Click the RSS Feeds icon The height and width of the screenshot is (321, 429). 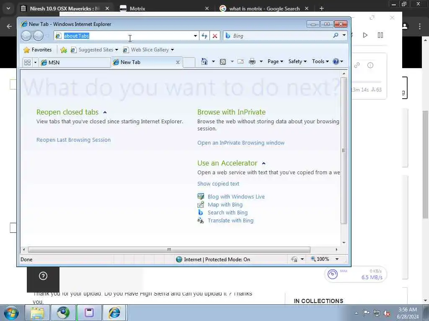pos(223,62)
